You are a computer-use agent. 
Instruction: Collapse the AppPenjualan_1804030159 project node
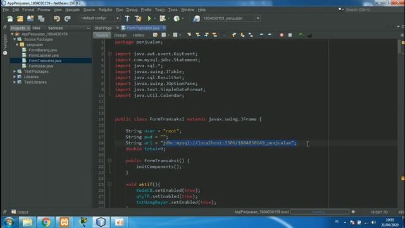click(x=12, y=34)
